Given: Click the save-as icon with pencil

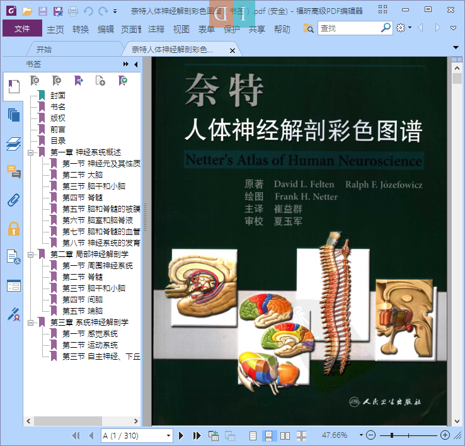Looking at the screenshot, I should click(58, 11).
